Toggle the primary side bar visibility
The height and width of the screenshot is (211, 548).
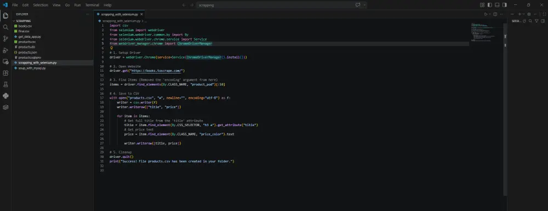click(x=489, y=5)
